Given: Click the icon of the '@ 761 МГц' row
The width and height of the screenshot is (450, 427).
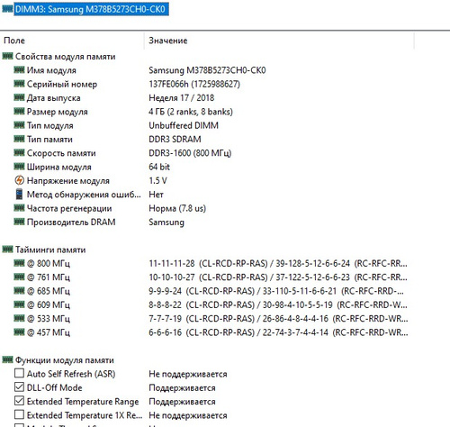Looking at the screenshot, I should [x=19, y=277].
